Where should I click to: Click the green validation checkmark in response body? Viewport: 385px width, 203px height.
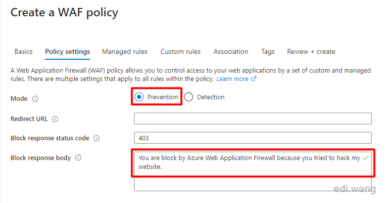coord(366,158)
